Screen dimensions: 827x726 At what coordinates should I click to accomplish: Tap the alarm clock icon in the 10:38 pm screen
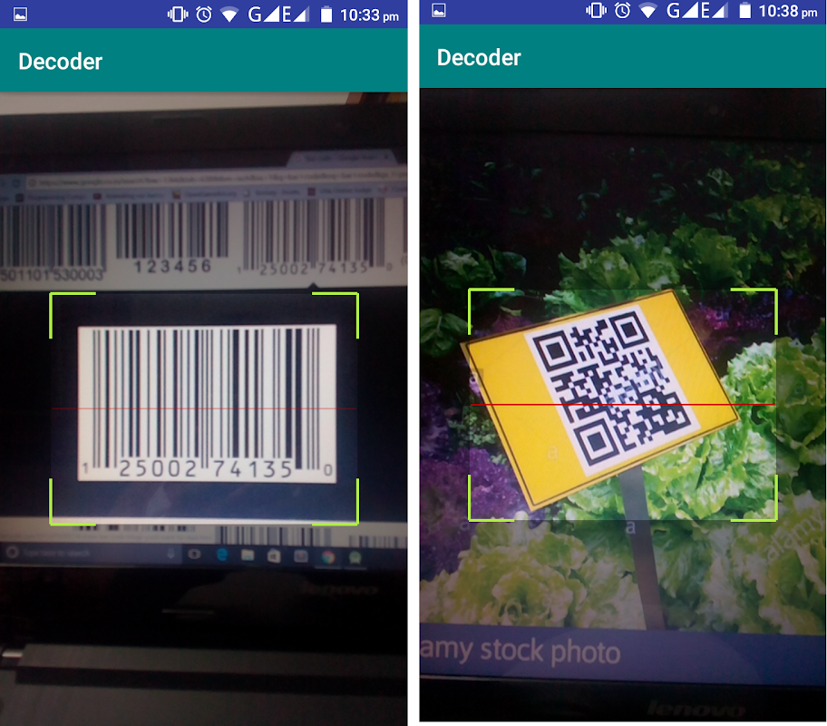622,11
